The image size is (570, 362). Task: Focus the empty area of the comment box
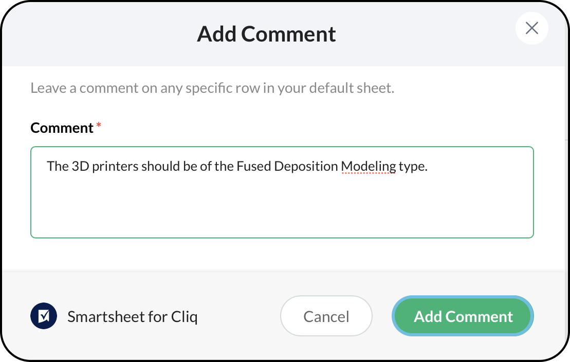[282, 209]
